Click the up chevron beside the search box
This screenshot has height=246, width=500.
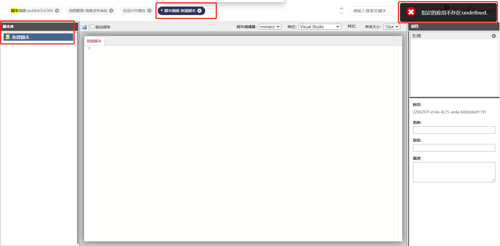(x=342, y=8)
